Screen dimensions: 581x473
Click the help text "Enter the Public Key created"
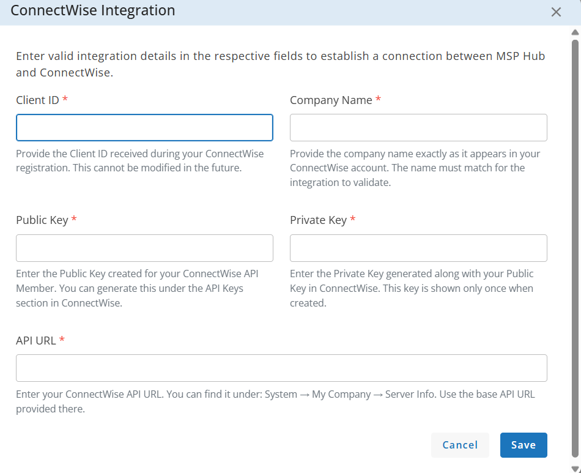coord(137,288)
